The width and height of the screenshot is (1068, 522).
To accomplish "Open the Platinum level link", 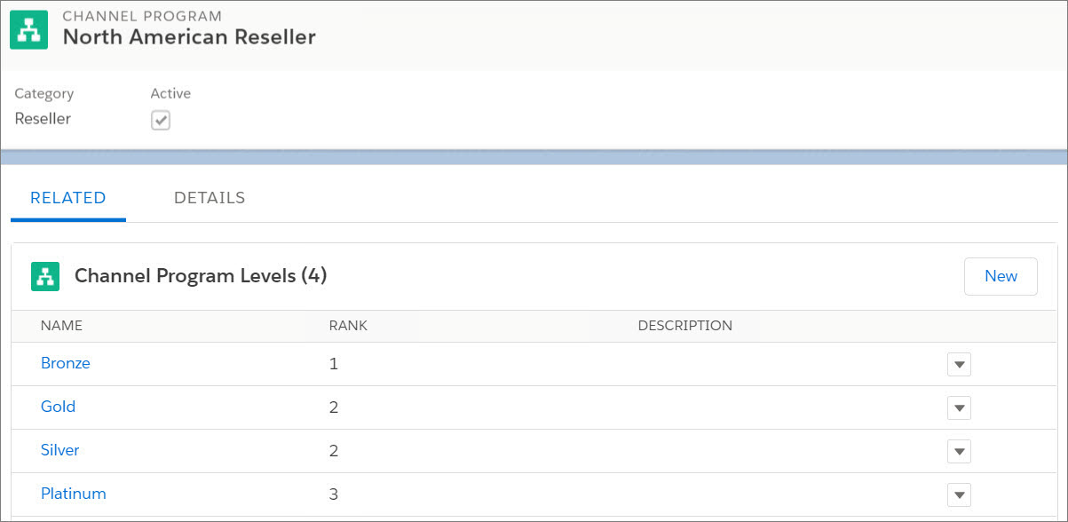I will tap(74, 494).
